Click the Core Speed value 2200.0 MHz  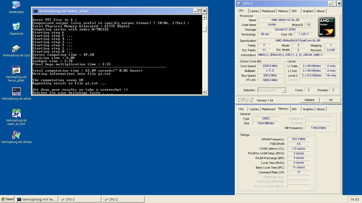coord(270,66)
